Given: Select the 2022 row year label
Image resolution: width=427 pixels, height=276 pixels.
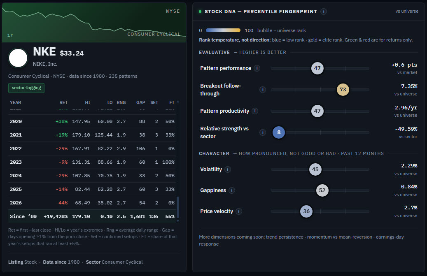Looking at the screenshot, I should point(16,149).
